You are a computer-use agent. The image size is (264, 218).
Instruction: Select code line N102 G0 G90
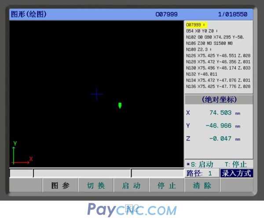click(x=215, y=37)
